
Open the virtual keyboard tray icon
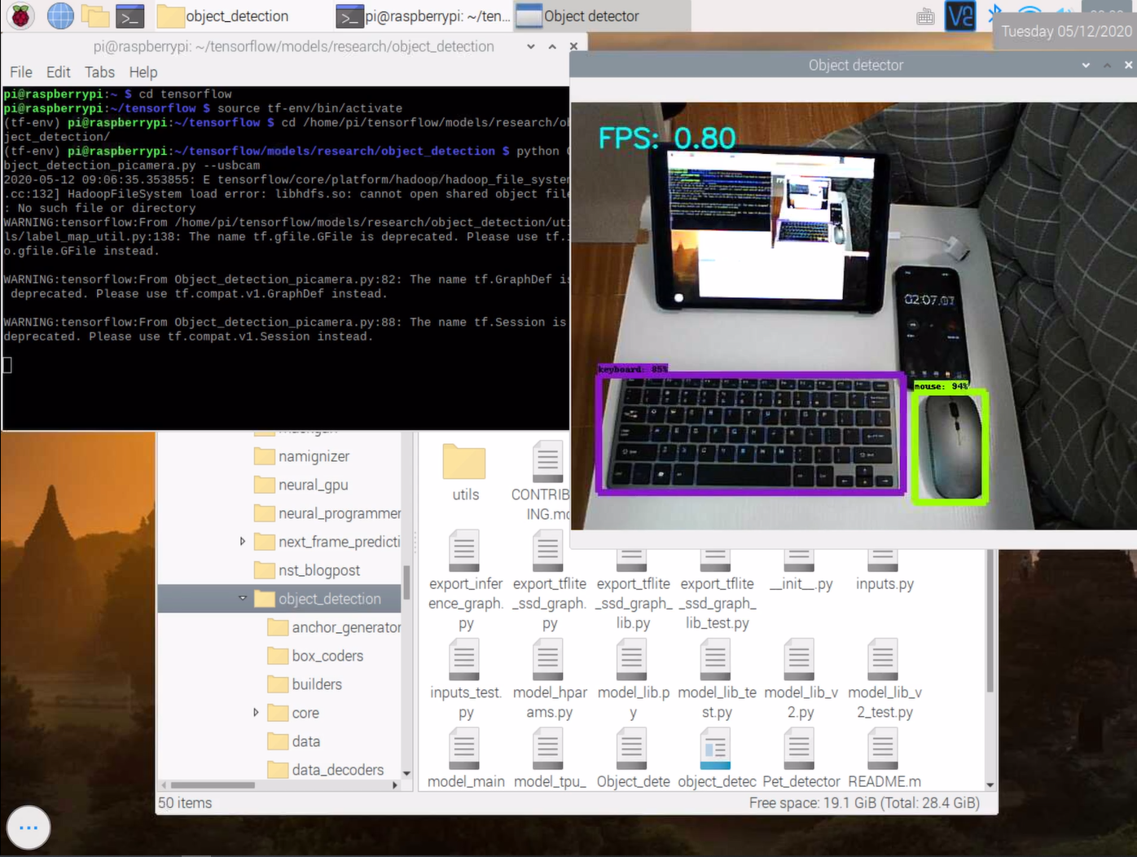(925, 15)
